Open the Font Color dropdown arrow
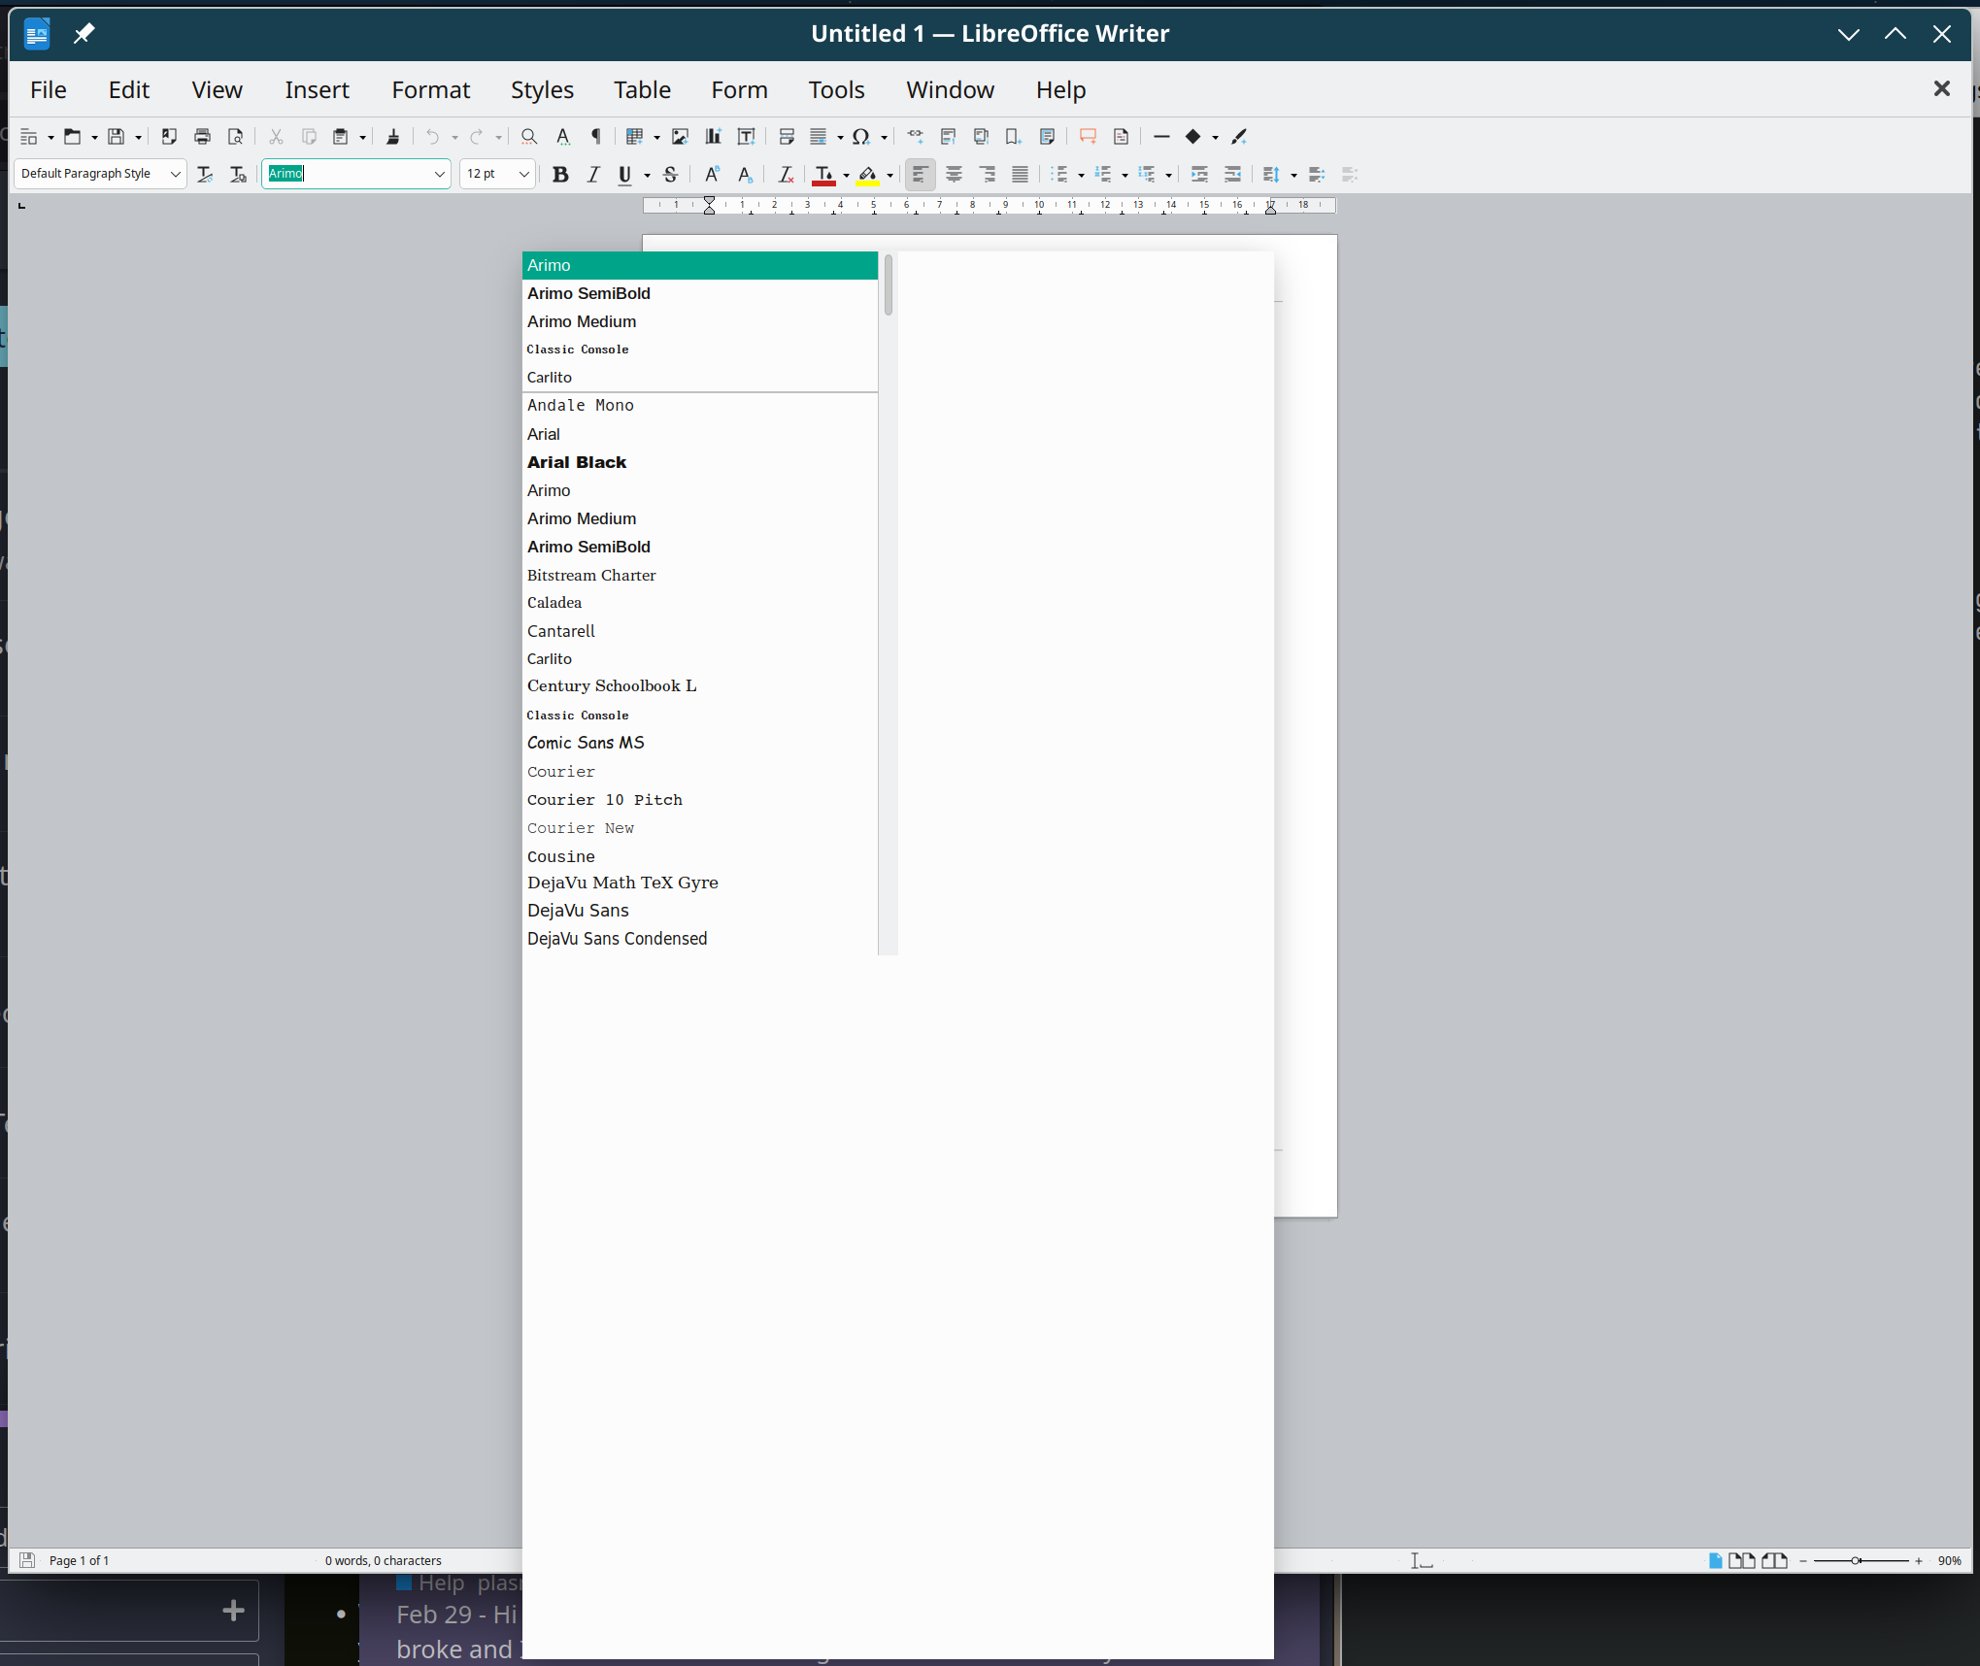The height and width of the screenshot is (1666, 1980). point(846,176)
